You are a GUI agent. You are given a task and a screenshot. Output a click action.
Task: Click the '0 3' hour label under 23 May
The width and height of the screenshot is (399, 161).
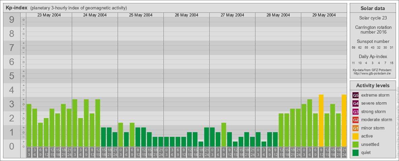click(x=29, y=152)
